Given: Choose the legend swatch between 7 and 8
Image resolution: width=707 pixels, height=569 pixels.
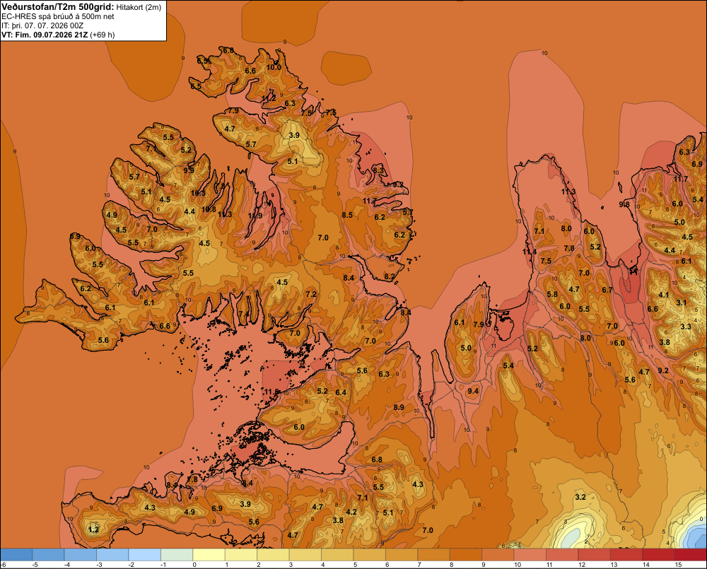Looking at the screenshot, I should 433,554.
